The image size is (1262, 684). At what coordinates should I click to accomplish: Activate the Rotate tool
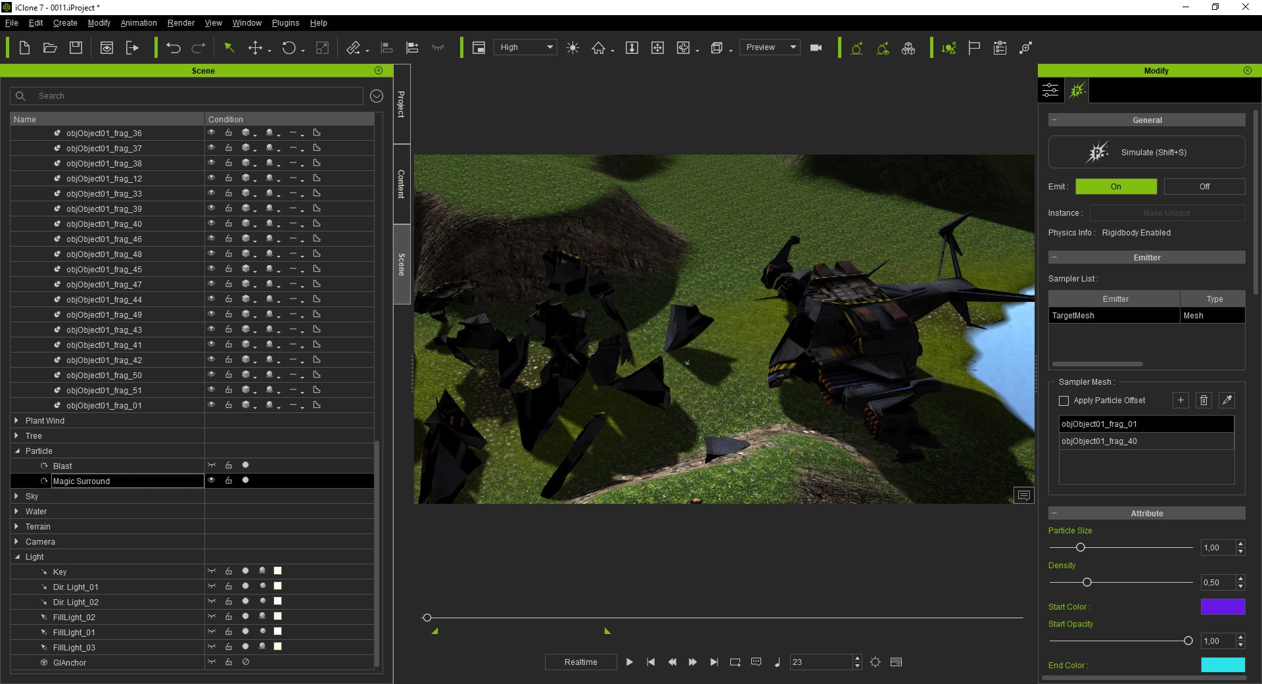click(x=289, y=47)
